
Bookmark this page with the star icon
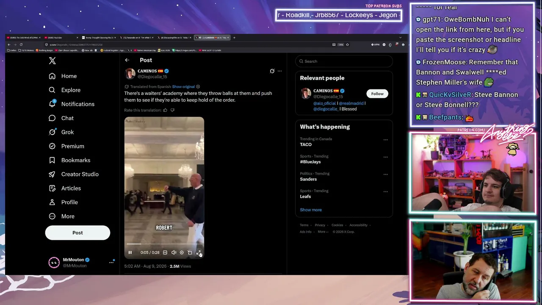click(347, 44)
